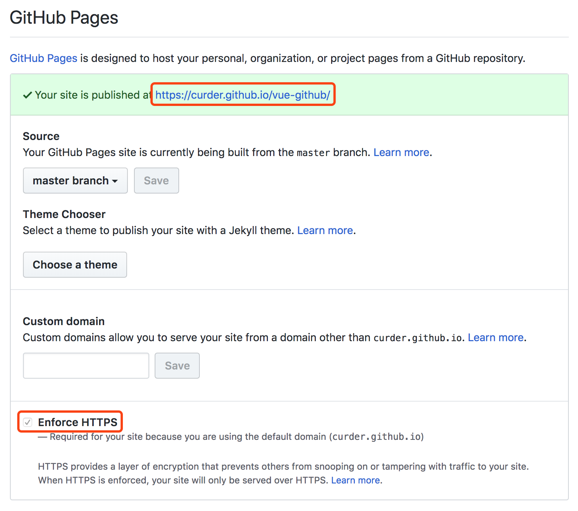The width and height of the screenshot is (578, 511).
Task: Open Learn more about HTTPS enforcement
Action: 355,480
